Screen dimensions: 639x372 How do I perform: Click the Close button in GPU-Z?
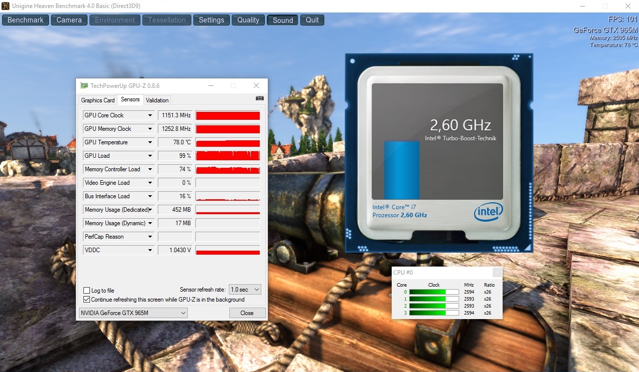(x=247, y=313)
